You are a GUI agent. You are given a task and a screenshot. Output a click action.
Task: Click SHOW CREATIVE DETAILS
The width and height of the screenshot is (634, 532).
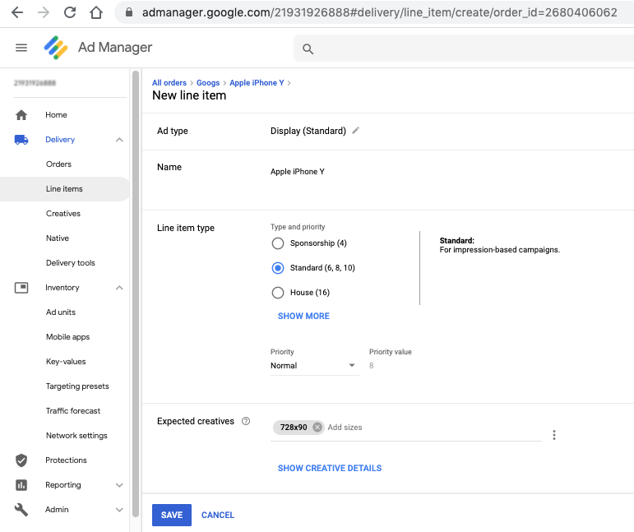[330, 468]
